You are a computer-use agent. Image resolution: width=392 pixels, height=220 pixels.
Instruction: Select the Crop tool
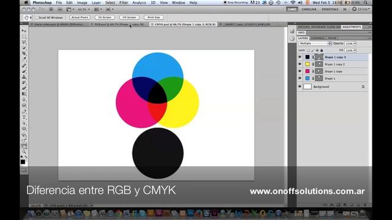tap(24, 53)
